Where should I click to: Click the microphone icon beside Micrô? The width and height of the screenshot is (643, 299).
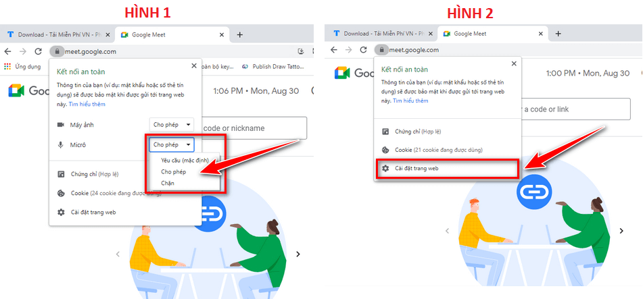pos(60,144)
